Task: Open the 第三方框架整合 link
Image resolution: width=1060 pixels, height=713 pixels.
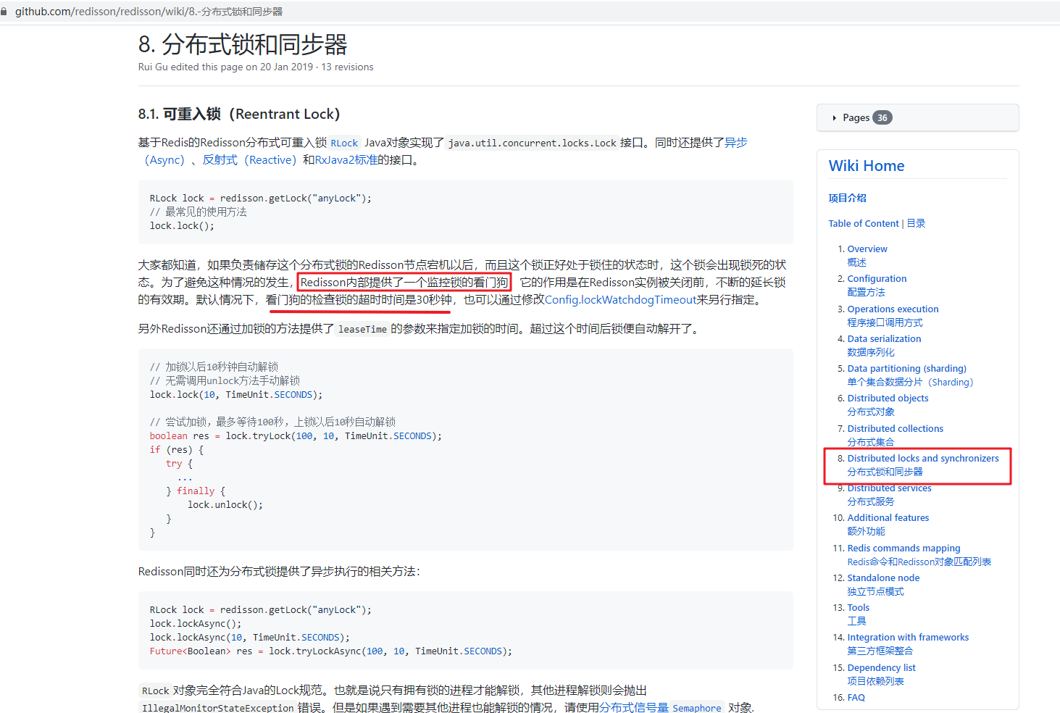Action: (880, 651)
